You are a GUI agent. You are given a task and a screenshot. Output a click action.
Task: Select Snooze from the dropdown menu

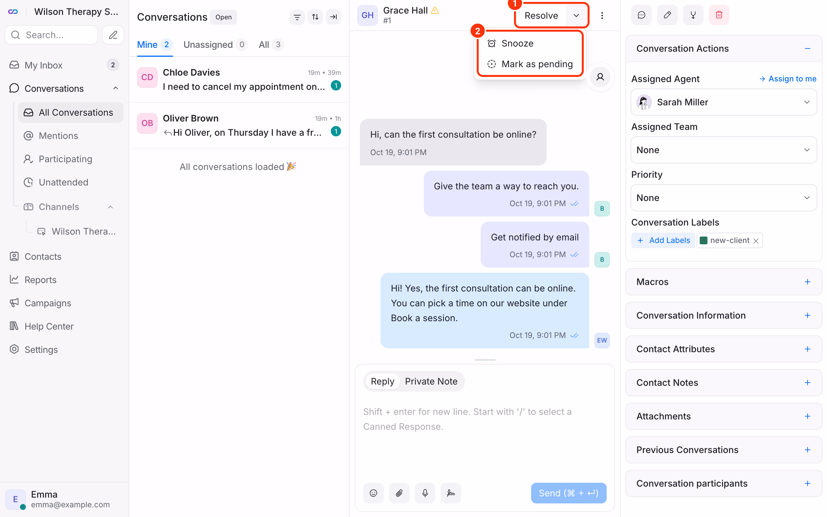pos(530,43)
